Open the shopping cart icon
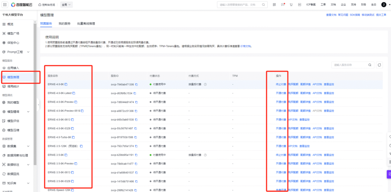 291,5
